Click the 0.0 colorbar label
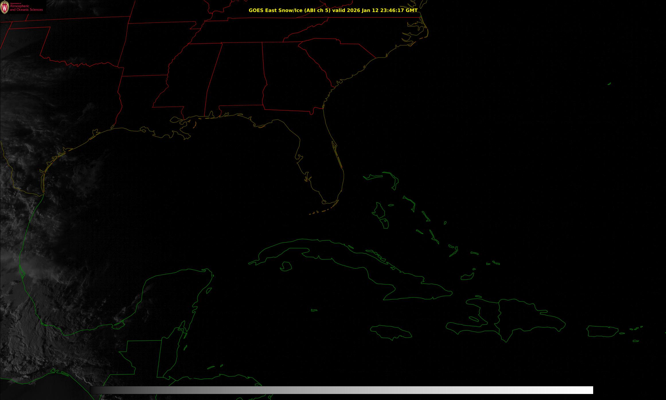 90,380
